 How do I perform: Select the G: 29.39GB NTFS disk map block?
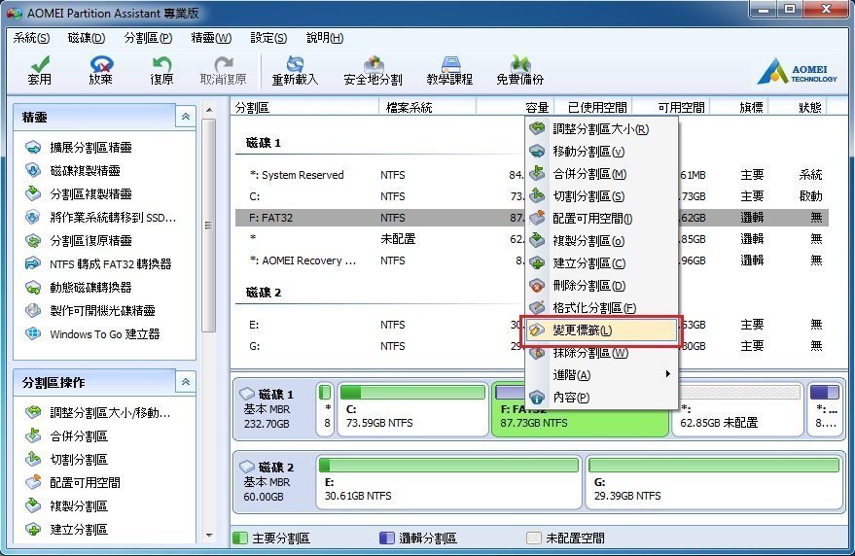[x=715, y=482]
